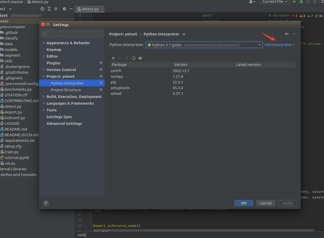Click the red error indicator in the editor
Screen dimensions: 324x238
tap(294, 16)
